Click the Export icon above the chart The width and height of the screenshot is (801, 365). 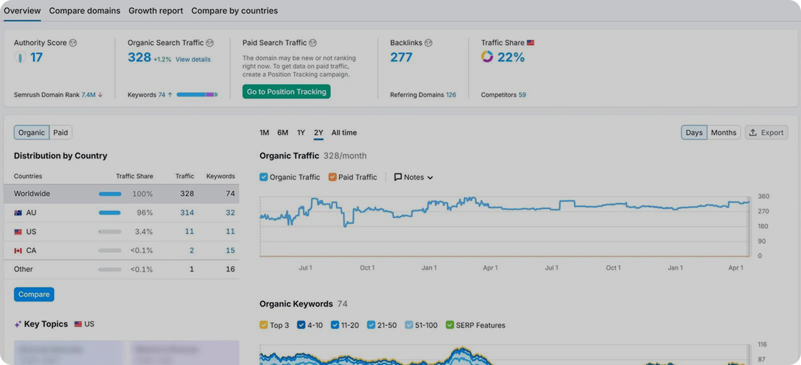(x=752, y=132)
